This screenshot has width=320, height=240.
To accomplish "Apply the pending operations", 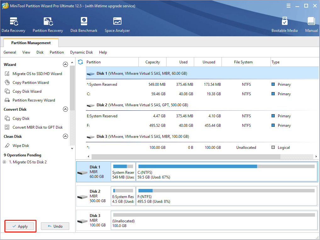I will tap(20, 226).
